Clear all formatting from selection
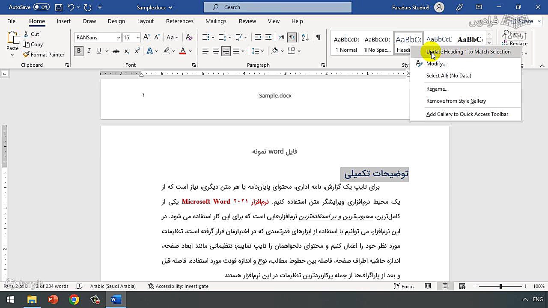This screenshot has height=308, width=548. (189, 38)
